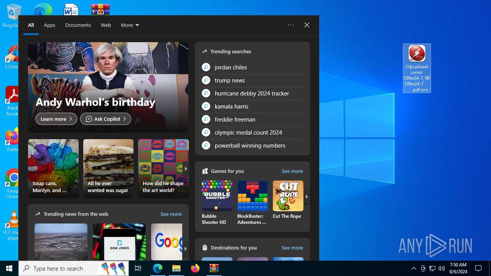The image size is (491, 276).
Task: Launch Edge from the taskbar
Action: 158,268
